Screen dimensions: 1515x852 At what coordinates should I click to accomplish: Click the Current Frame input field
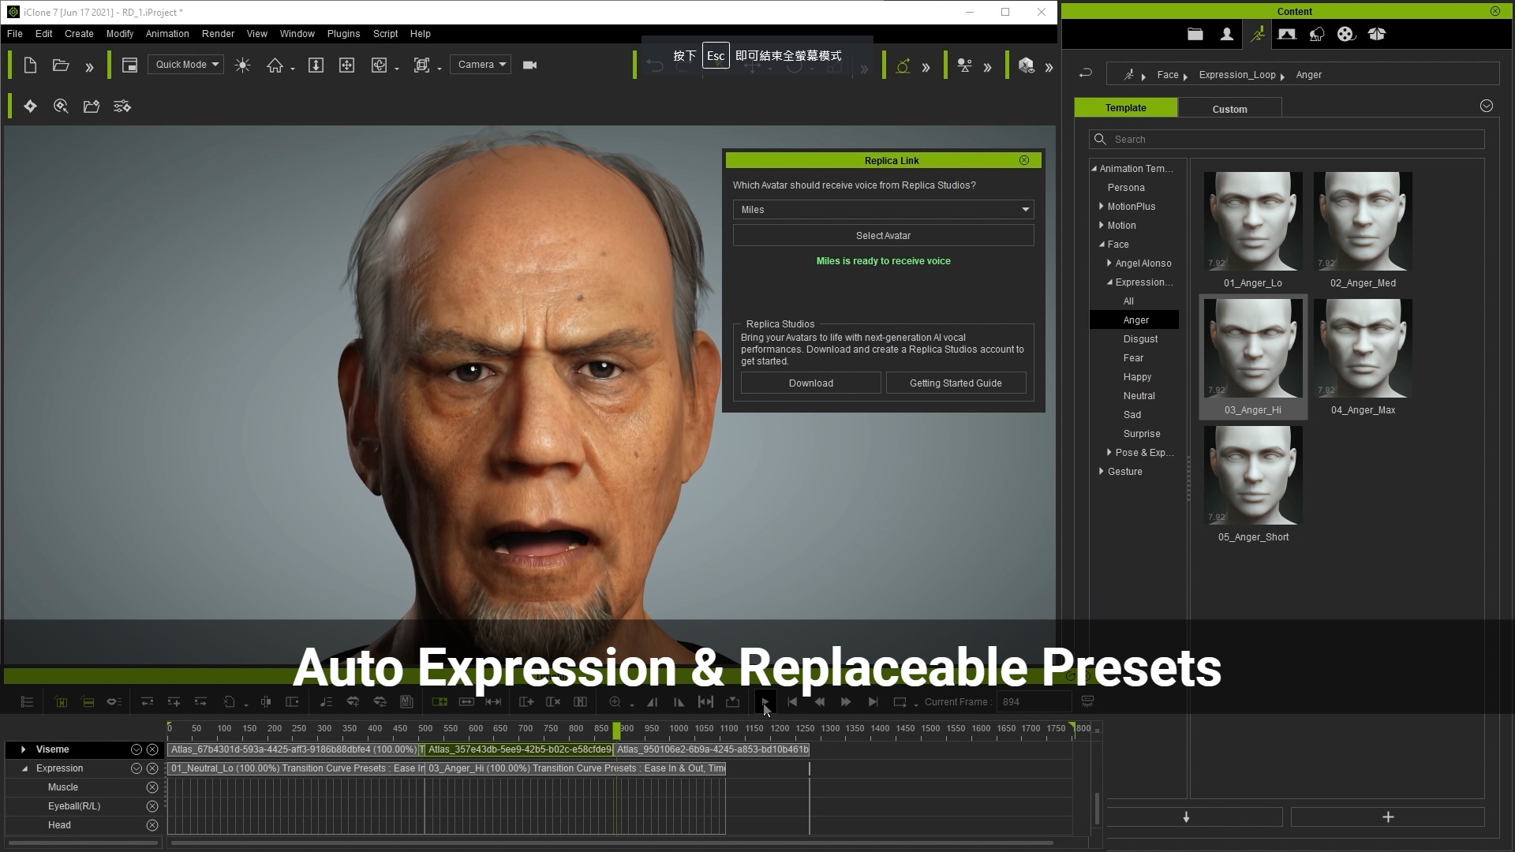1034,702
